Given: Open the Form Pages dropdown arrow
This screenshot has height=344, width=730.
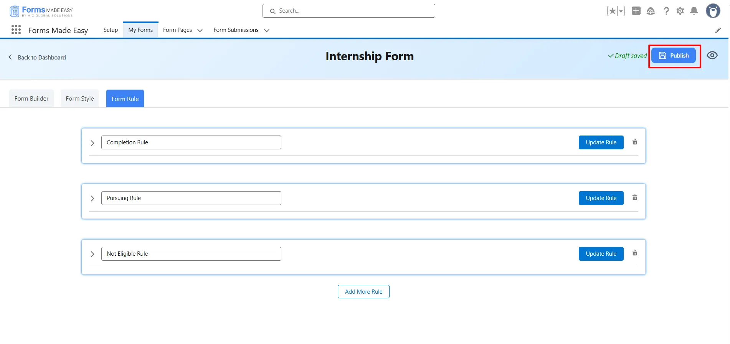Looking at the screenshot, I should (200, 30).
